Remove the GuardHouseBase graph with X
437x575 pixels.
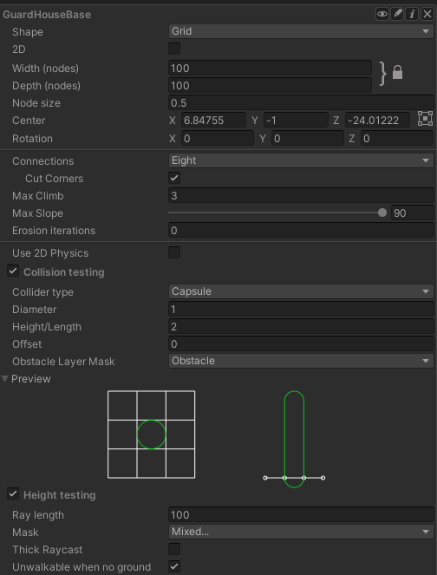[427, 14]
